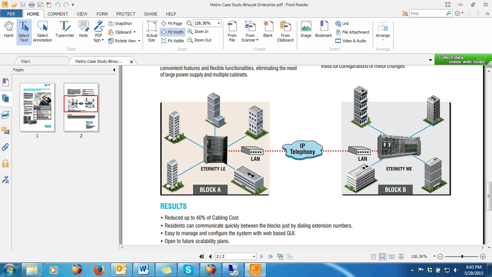
Task: Close the Matrix Case Study document tab
Action: (131, 62)
